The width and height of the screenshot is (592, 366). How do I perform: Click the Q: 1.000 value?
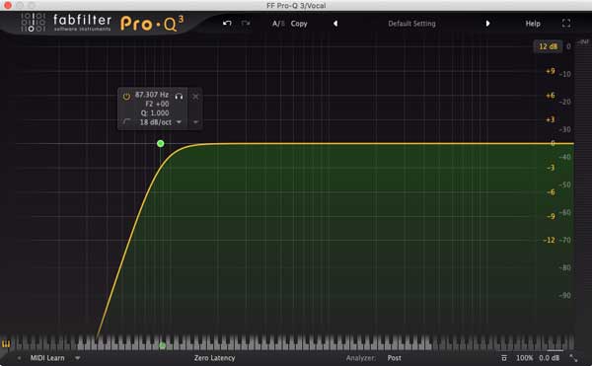155,112
